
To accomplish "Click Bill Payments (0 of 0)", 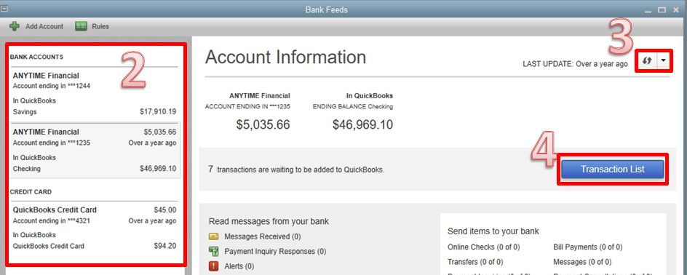I will click(587, 247).
